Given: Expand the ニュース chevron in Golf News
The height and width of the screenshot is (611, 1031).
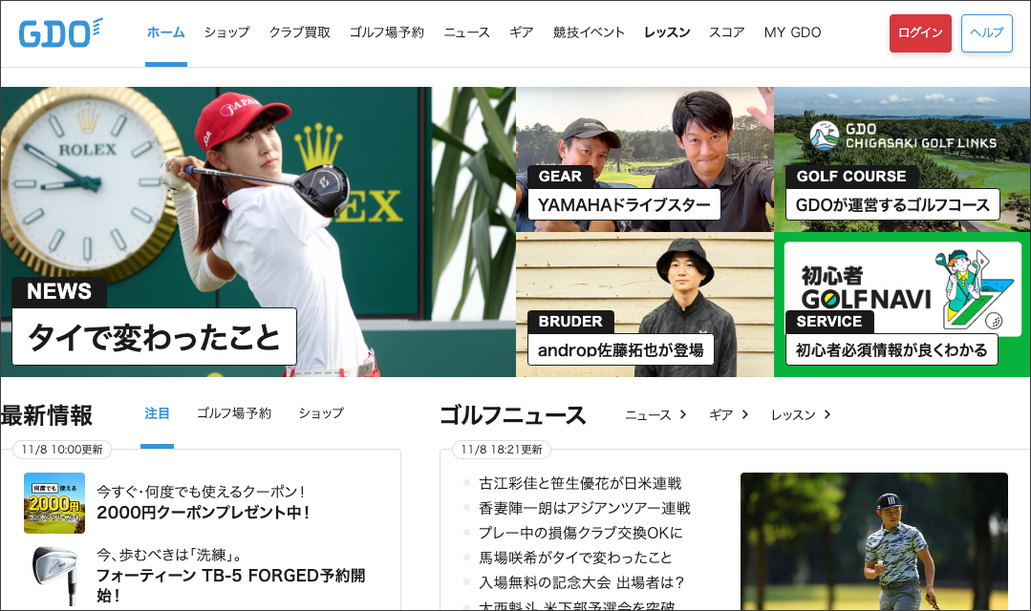Looking at the screenshot, I should [683, 414].
